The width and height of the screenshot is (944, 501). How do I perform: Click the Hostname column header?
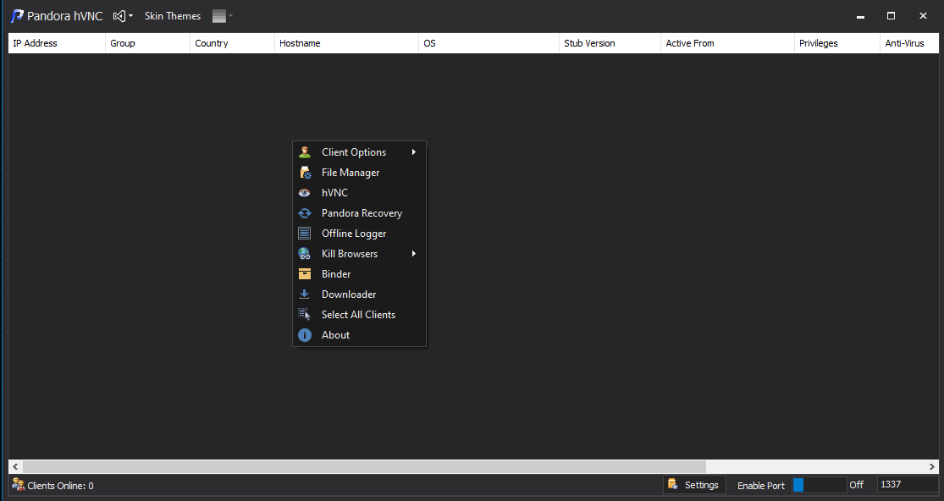click(x=347, y=43)
